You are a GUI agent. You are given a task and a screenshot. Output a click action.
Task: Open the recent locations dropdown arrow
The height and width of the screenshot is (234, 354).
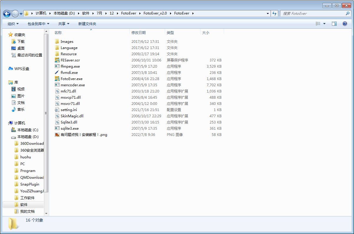[21, 14]
